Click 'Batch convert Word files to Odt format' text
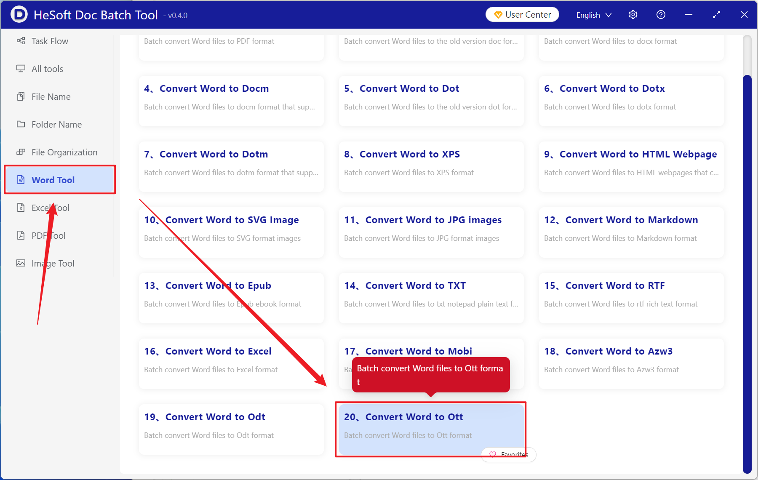This screenshot has height=480, width=758. tap(209, 435)
